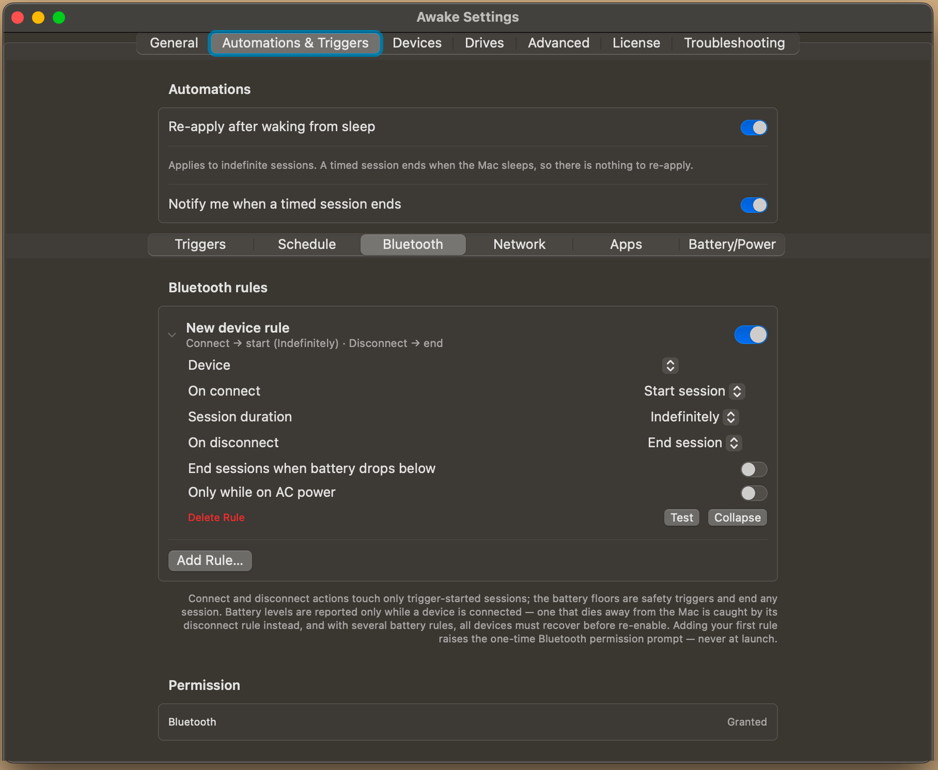This screenshot has height=770, width=938.
Task: Open the On disconnect End session dropdown
Action: (695, 443)
